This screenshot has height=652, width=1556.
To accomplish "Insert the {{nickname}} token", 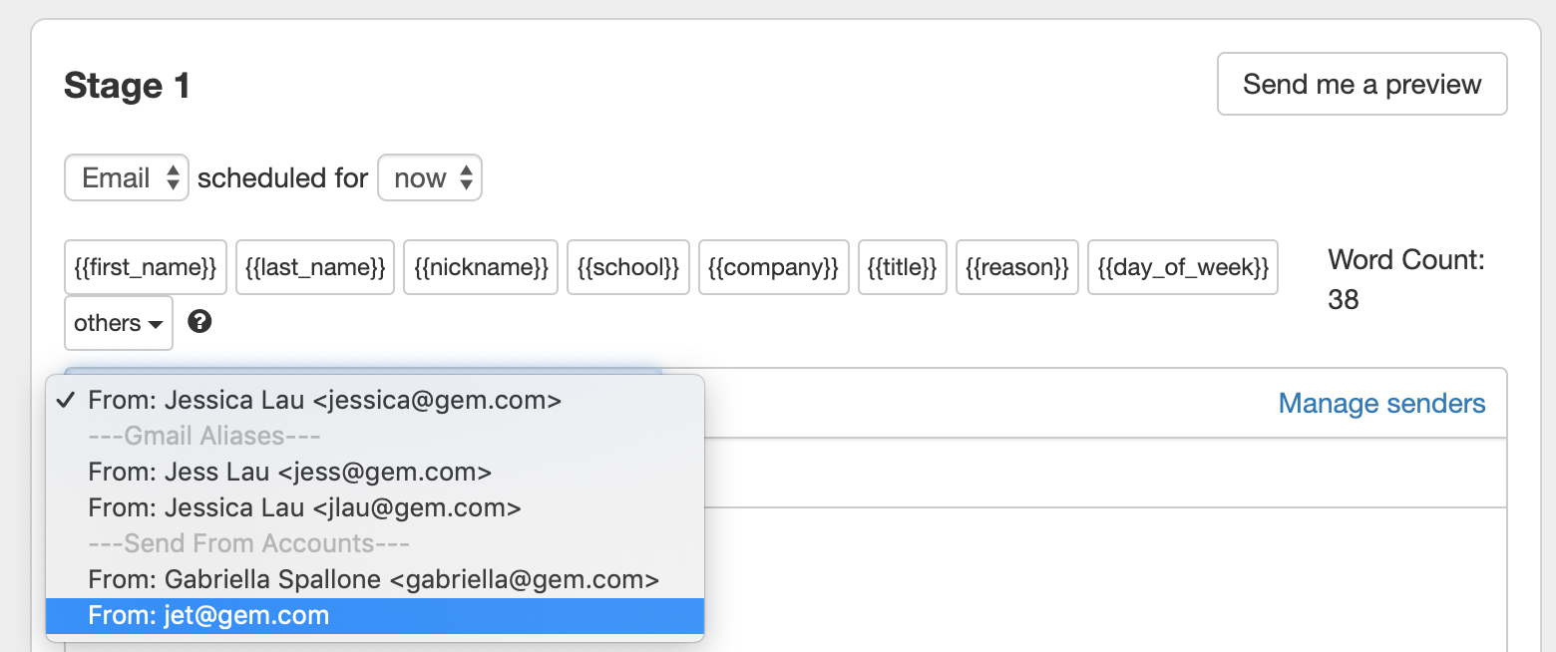I will coord(481,267).
